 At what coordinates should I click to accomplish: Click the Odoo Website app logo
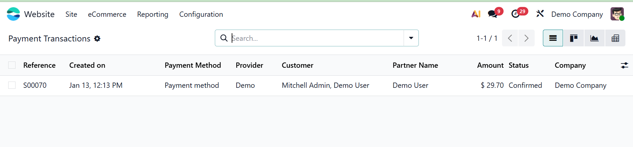13,14
